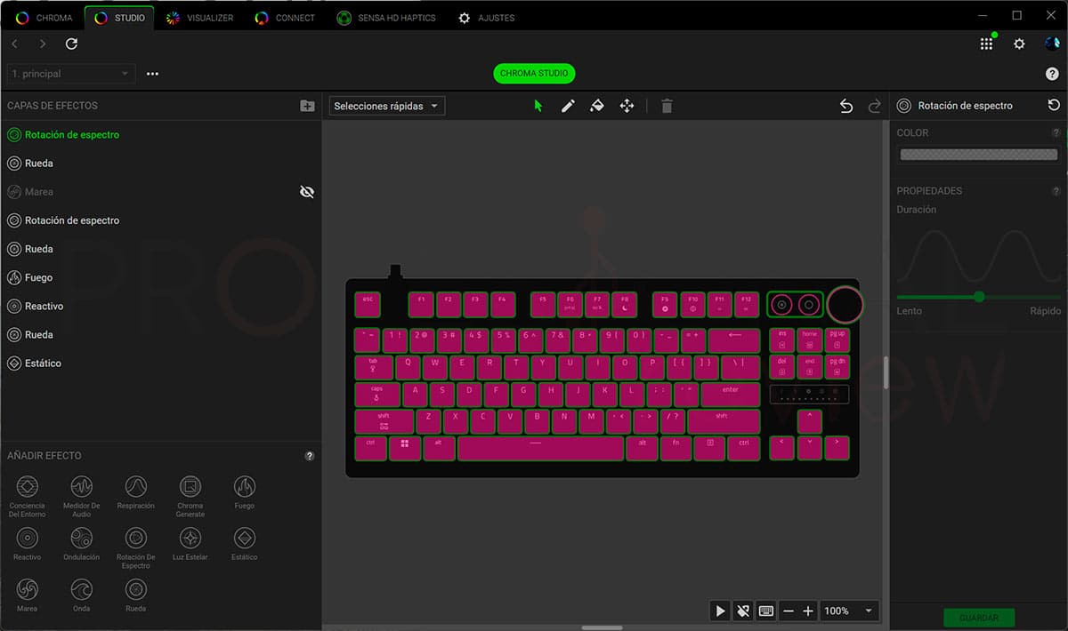Open help for PROPIEDADES section
The height and width of the screenshot is (631, 1068).
click(x=1056, y=191)
